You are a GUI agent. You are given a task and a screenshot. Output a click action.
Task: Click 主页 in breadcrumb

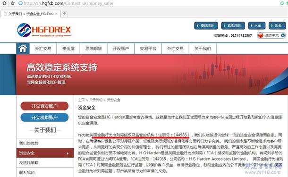click(x=81, y=100)
